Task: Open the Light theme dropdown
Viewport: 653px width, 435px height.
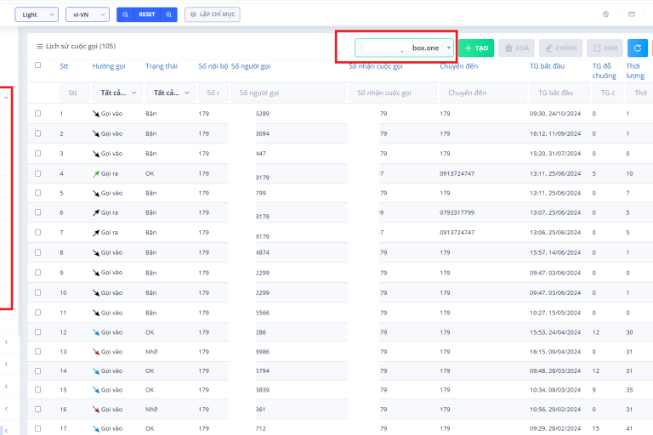Action: click(37, 14)
